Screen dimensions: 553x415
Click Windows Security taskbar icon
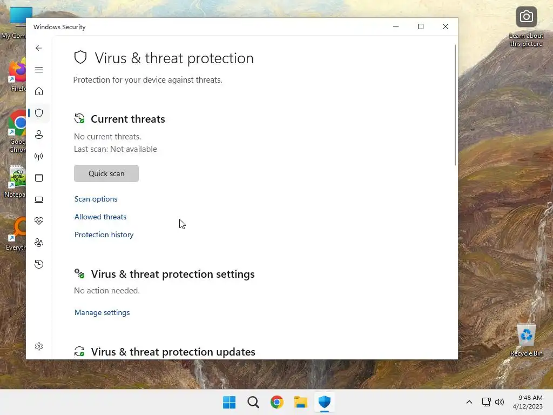pos(325,402)
